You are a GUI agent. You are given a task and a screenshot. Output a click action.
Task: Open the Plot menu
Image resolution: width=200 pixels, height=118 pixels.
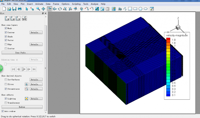pyautogui.click(x=22, y=4)
